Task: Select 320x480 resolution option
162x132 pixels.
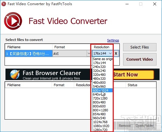Action: (x=102, y=75)
